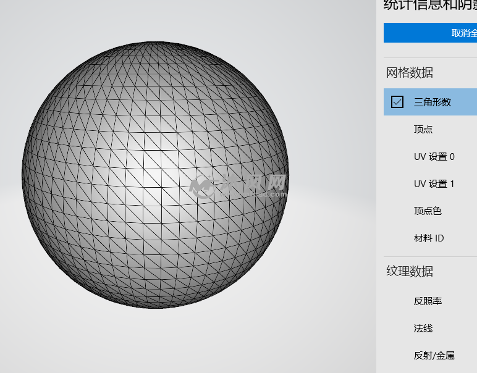The height and width of the screenshot is (373, 477).
Task: Click the blue 取消全 button
Action: click(x=430, y=33)
